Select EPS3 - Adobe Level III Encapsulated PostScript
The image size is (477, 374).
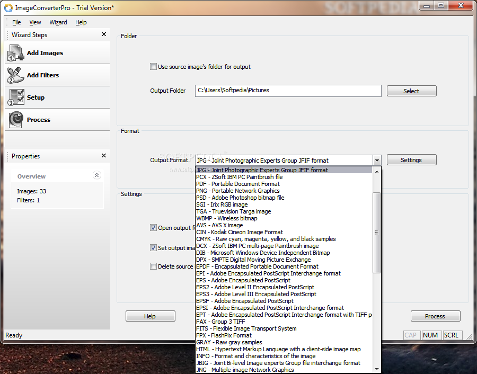pos(284,294)
